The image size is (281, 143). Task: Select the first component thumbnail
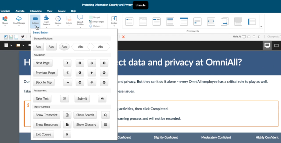click(x=129, y=22)
